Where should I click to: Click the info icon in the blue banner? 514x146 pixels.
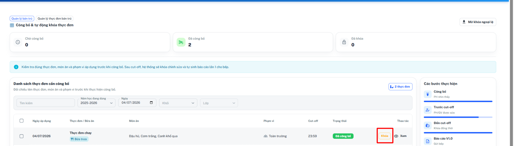(16, 67)
